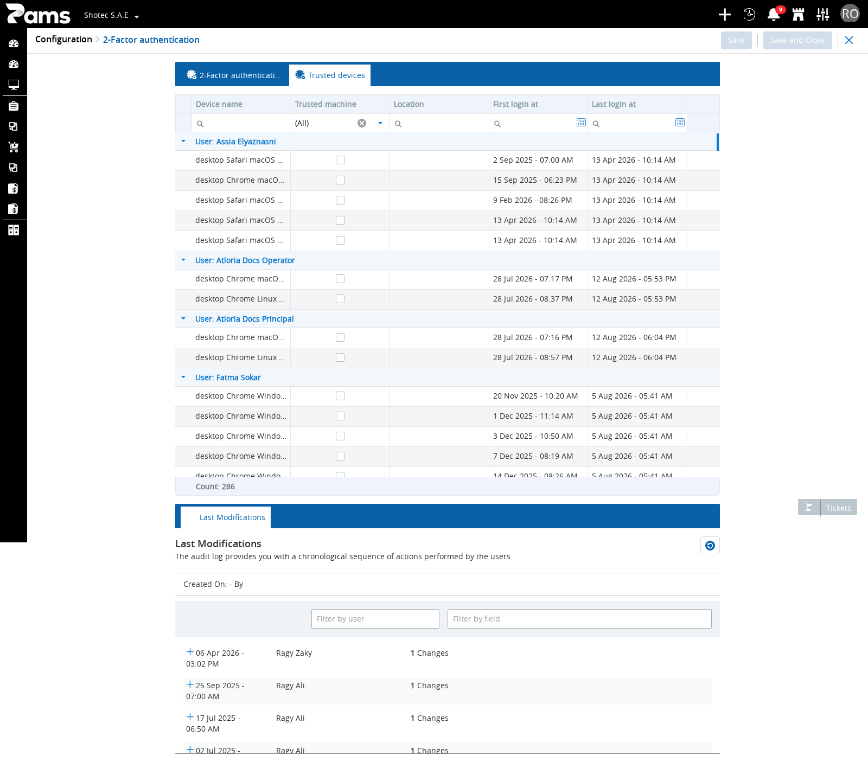This screenshot has height=781, width=868.
Task: Tick trusted checkbox for 28 Jul 2026 07:17 PM device
Action: (340, 279)
